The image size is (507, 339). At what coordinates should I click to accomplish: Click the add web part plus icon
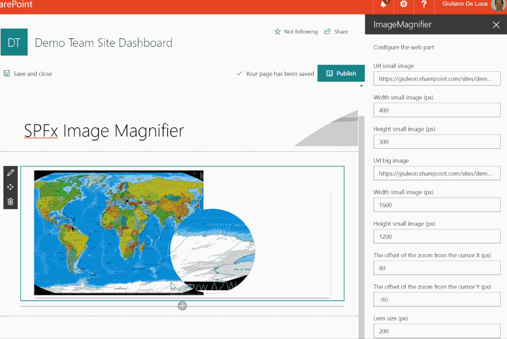[x=182, y=306]
